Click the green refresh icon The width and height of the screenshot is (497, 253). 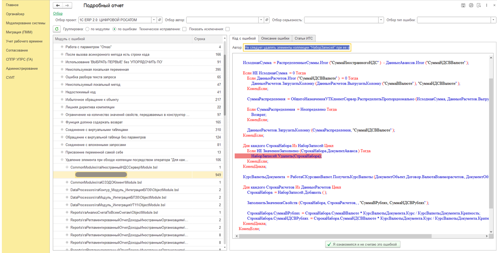click(57, 29)
